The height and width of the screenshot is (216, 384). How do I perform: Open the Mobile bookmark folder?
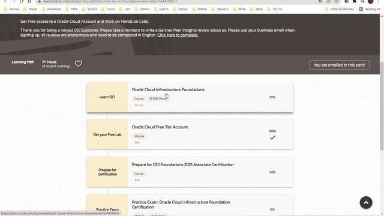coord(199,9)
